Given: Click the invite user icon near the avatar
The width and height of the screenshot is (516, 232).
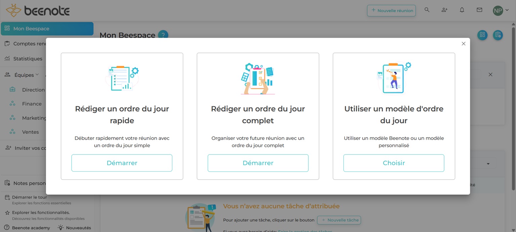Looking at the screenshot, I should point(444,10).
